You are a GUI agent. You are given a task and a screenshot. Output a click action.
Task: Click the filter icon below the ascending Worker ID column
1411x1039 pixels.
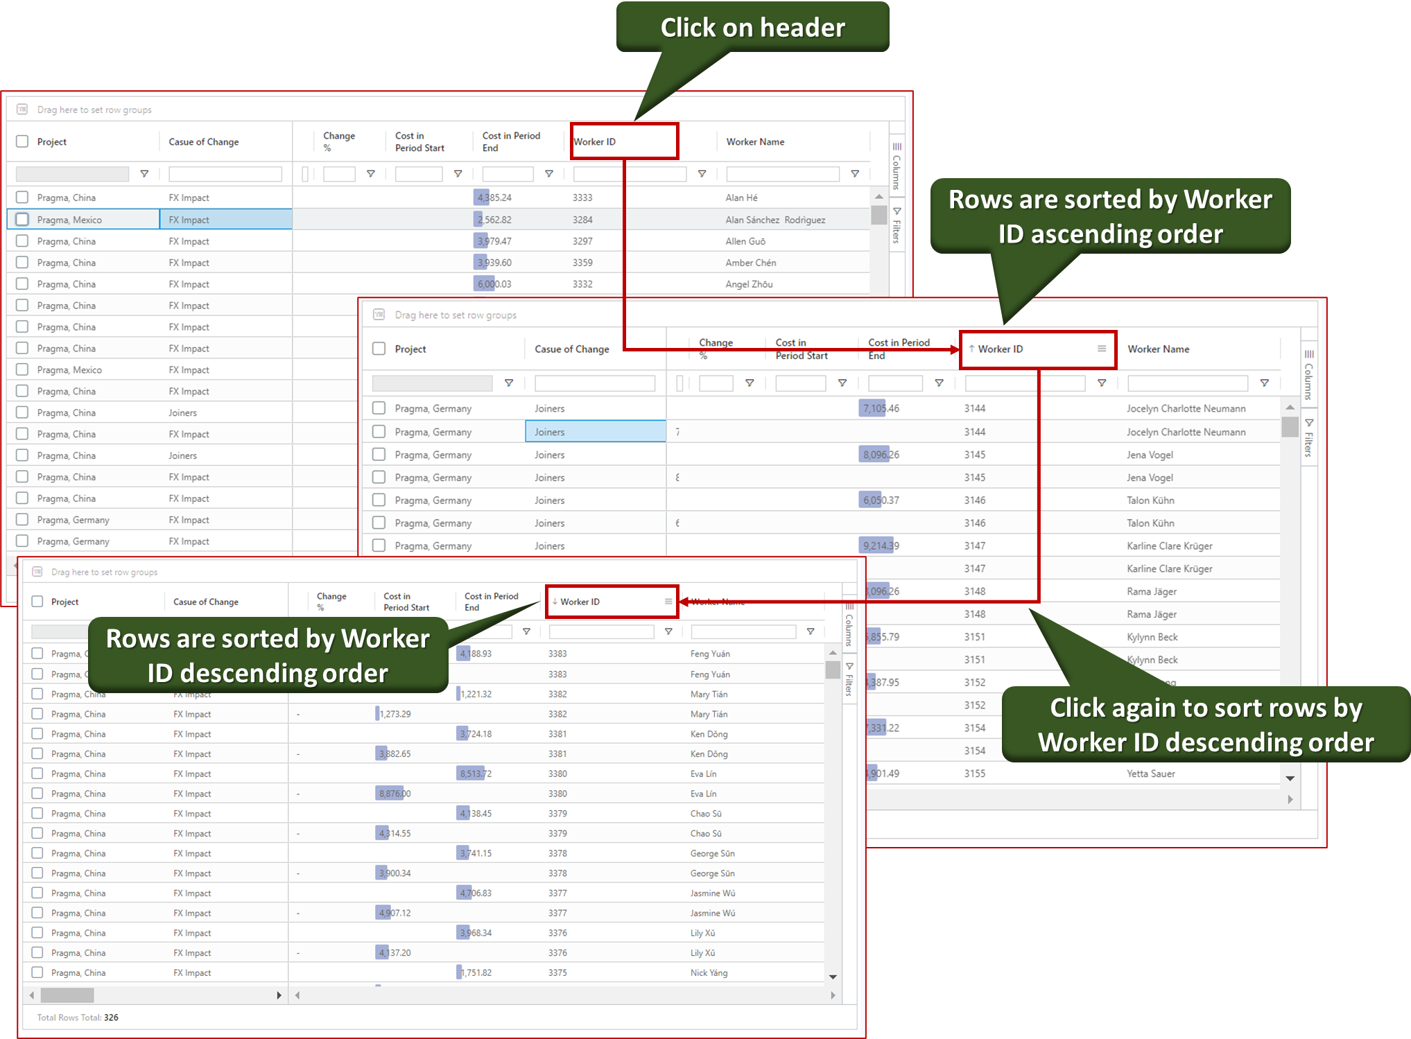[x=1101, y=383]
